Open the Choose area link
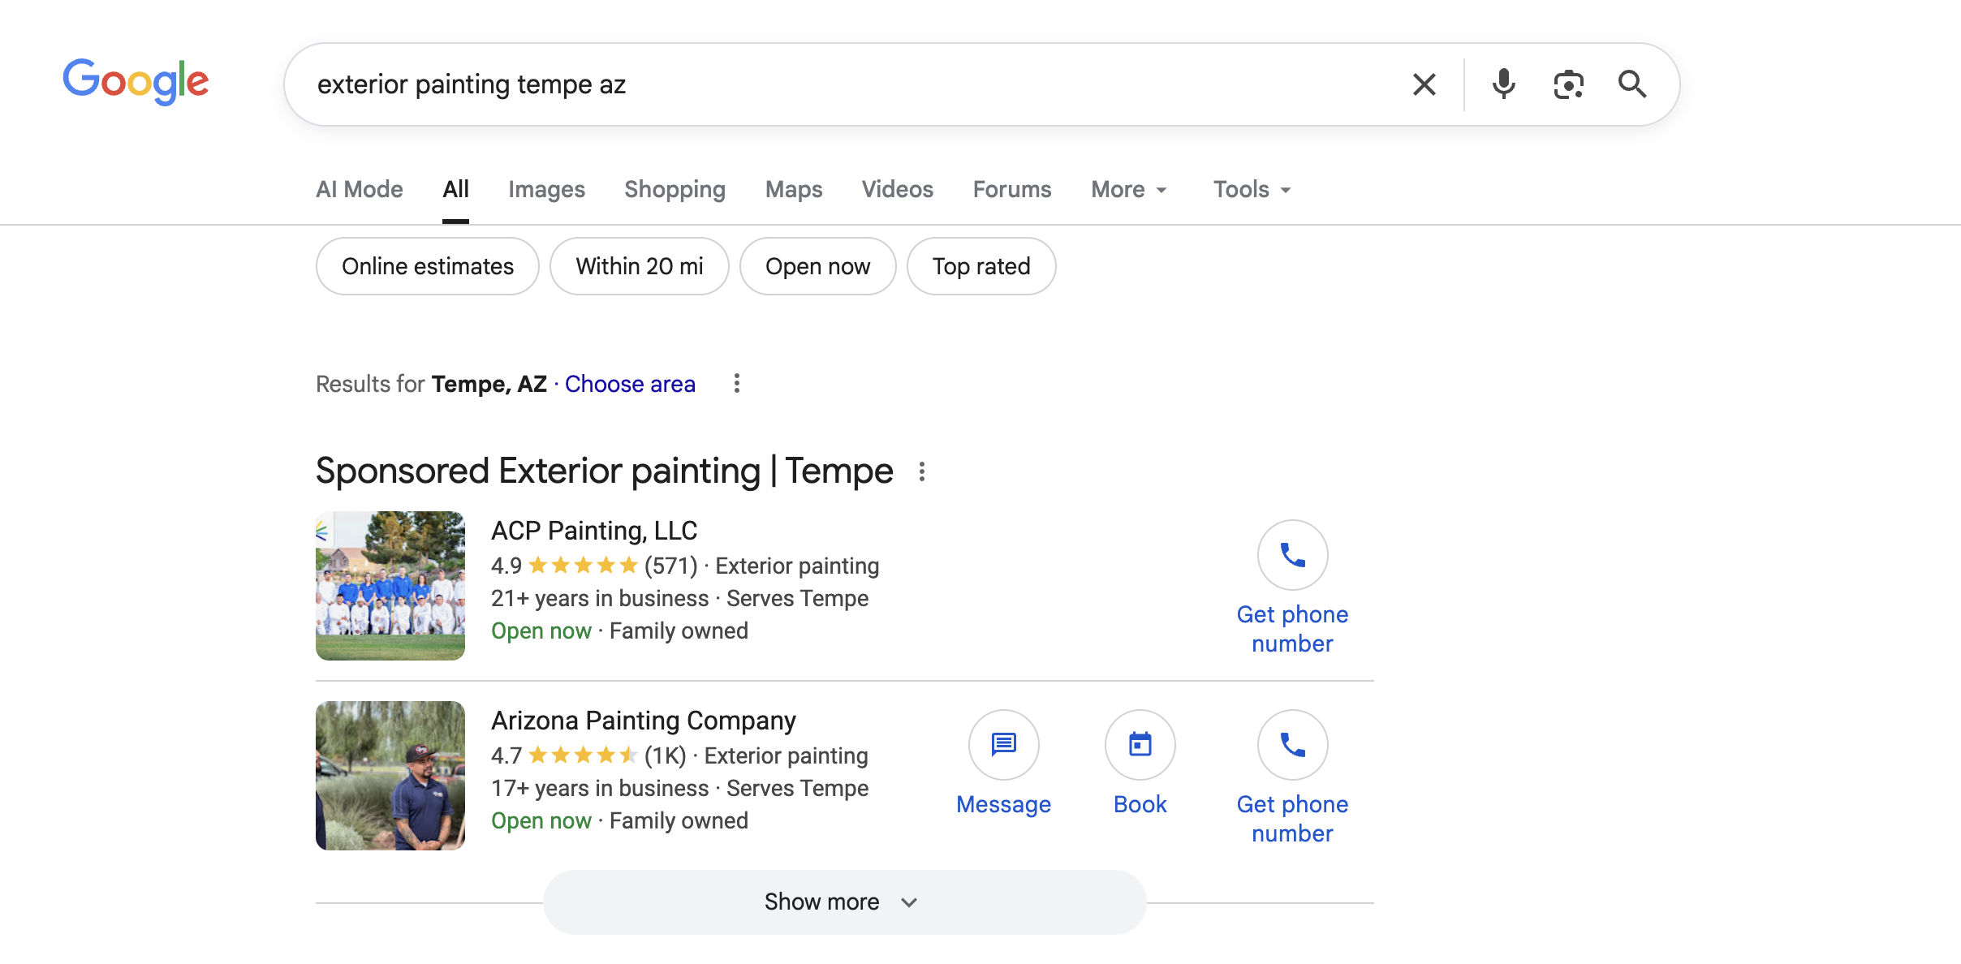The height and width of the screenshot is (964, 1961). [x=630, y=383]
